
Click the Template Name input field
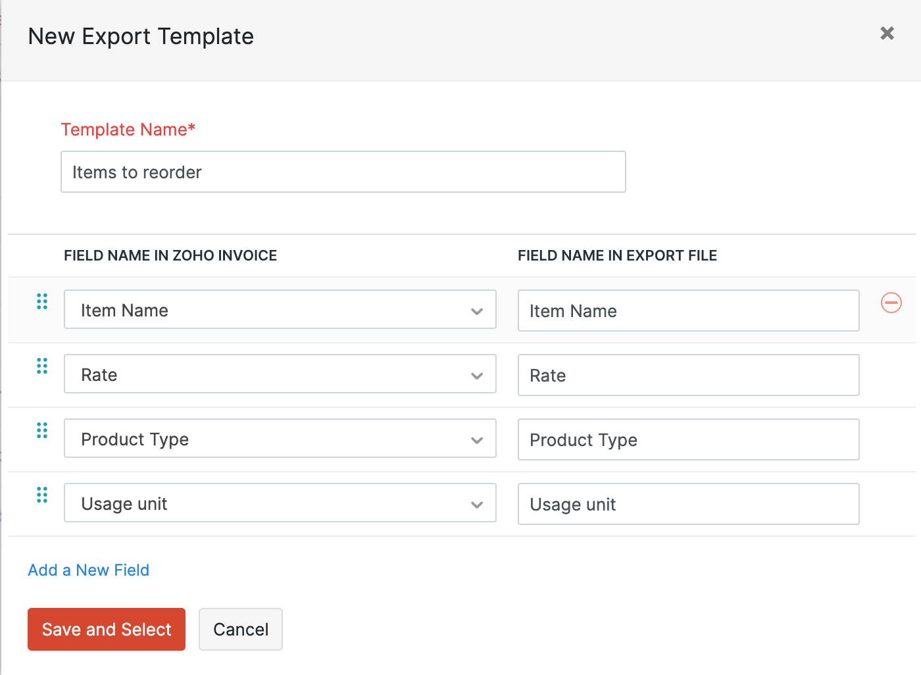point(343,172)
